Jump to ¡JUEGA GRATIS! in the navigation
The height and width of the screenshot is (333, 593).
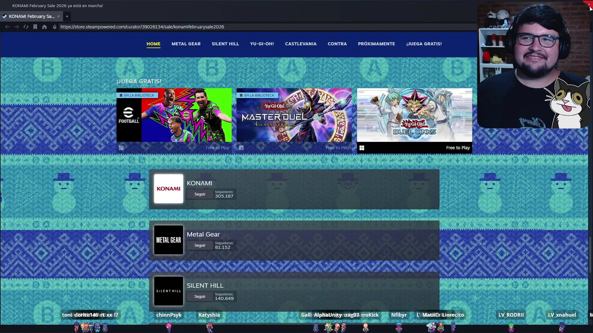[x=424, y=44]
